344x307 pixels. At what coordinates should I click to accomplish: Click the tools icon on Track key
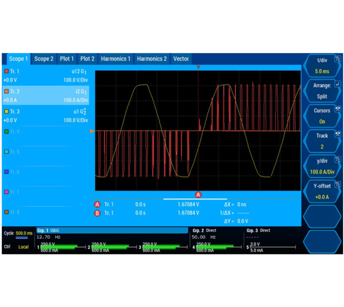point(337,134)
